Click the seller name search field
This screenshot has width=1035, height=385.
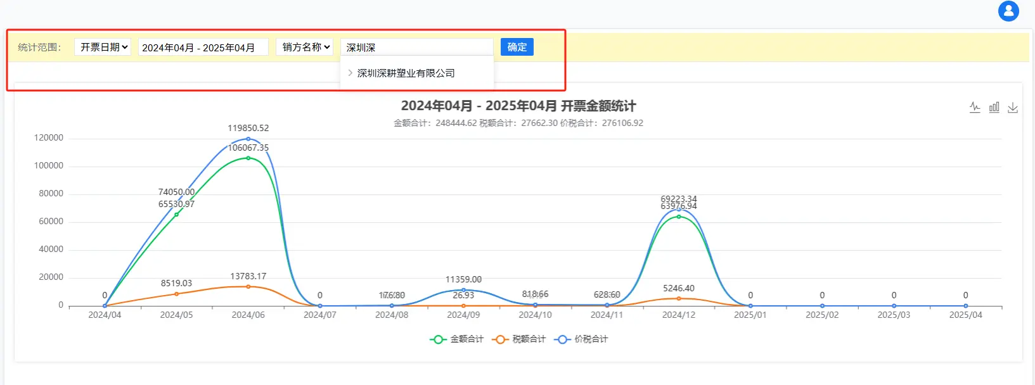[x=416, y=47]
